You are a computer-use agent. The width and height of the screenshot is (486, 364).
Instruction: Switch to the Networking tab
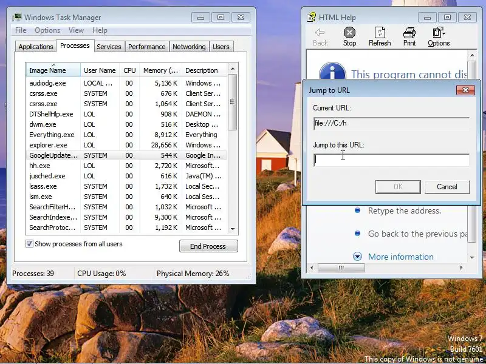[189, 47]
